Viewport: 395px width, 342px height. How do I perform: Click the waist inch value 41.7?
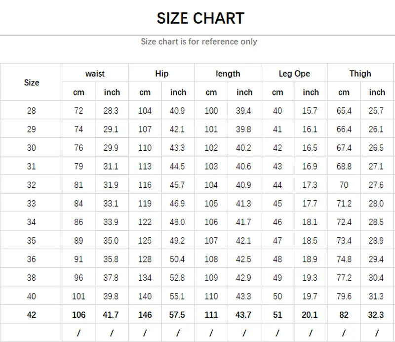tap(112, 315)
